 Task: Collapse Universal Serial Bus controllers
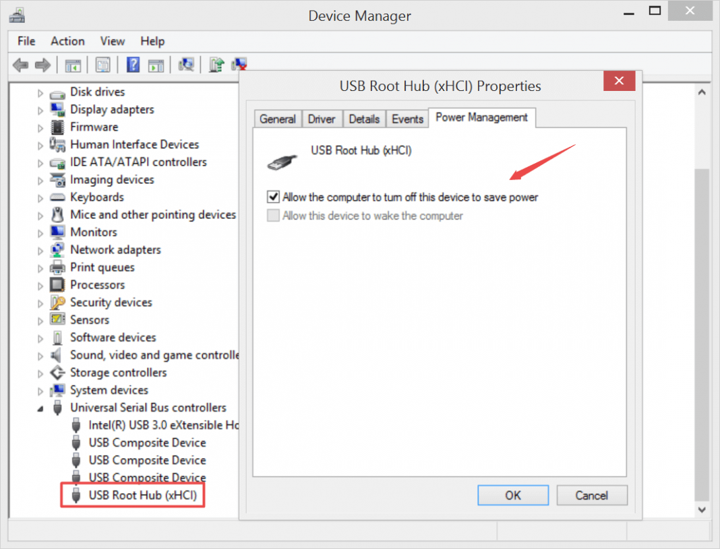40,408
